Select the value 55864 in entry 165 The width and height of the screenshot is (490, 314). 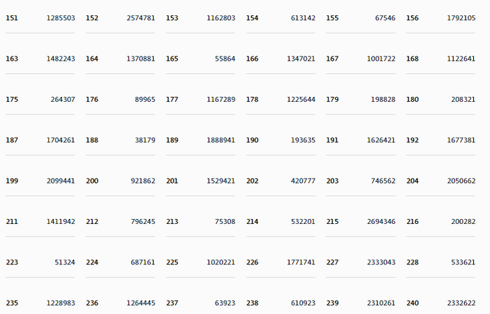(225, 59)
